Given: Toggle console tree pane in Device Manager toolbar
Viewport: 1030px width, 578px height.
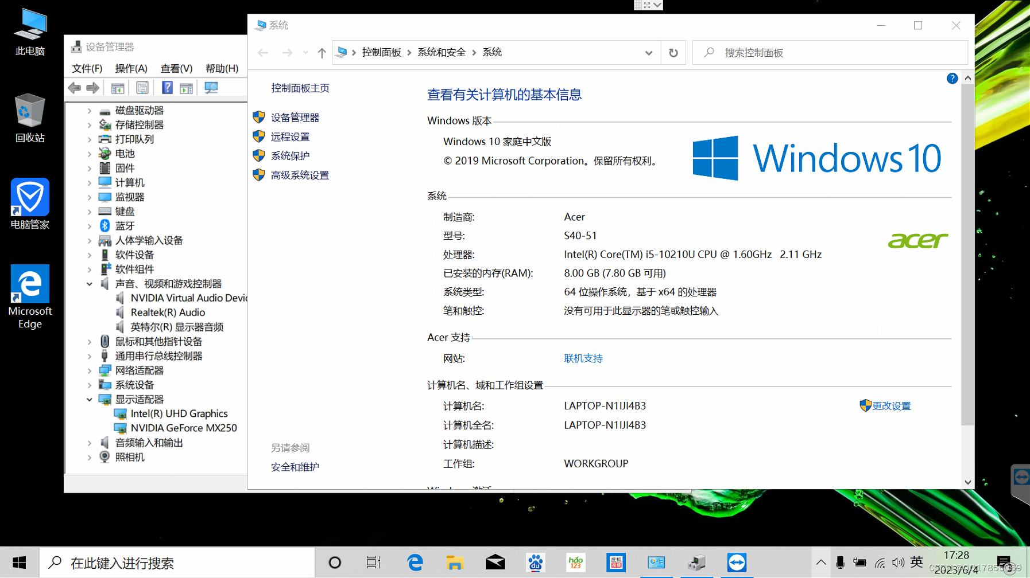Looking at the screenshot, I should coord(118,88).
